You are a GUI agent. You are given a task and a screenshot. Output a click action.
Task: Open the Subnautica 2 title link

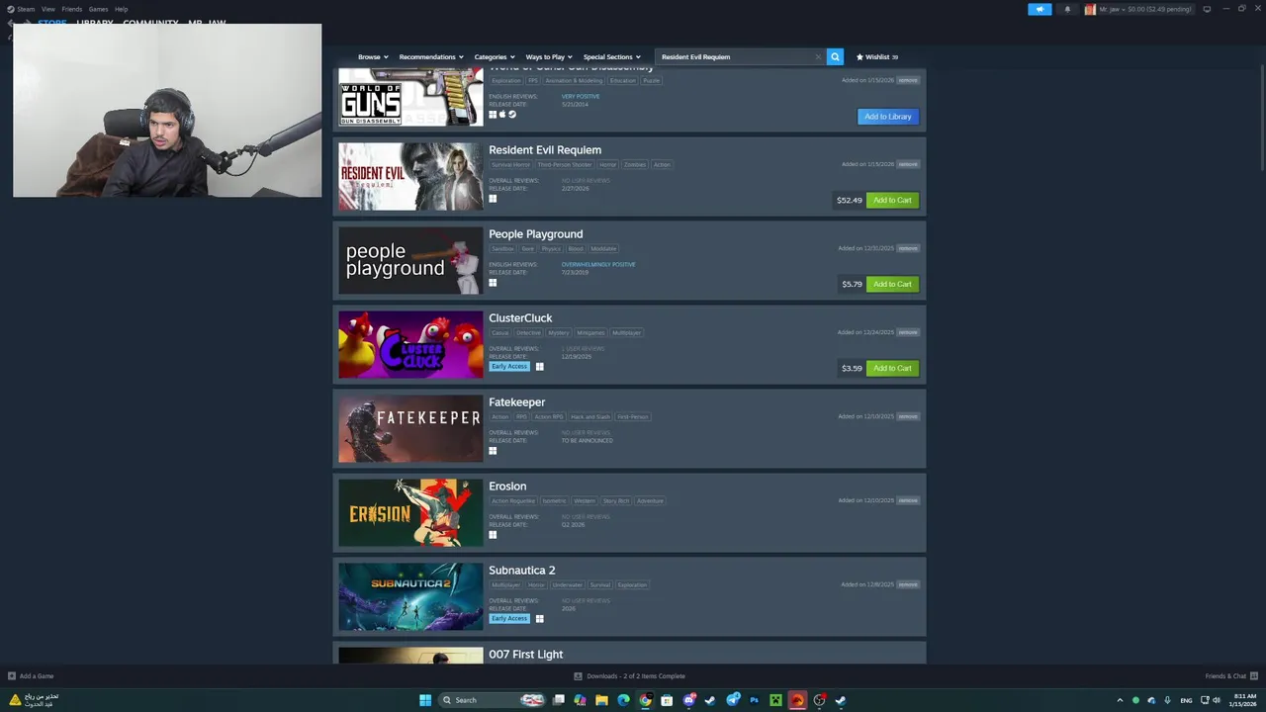click(x=521, y=571)
